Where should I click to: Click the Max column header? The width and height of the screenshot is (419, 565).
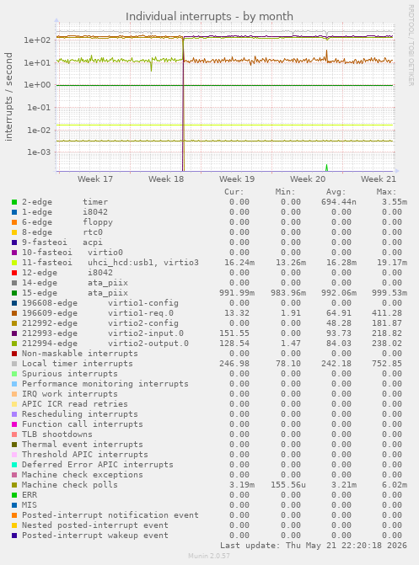tap(386, 192)
